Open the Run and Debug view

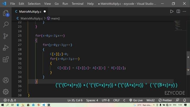coord(6,48)
